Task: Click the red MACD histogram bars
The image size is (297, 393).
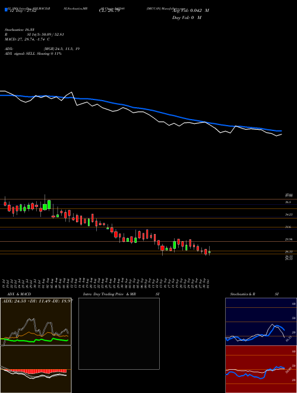Action: coord(37,371)
